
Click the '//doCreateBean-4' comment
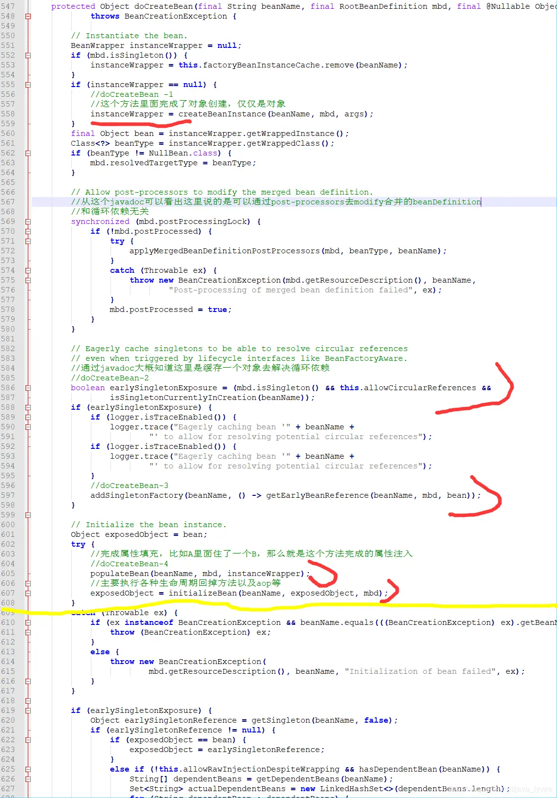click(129, 564)
